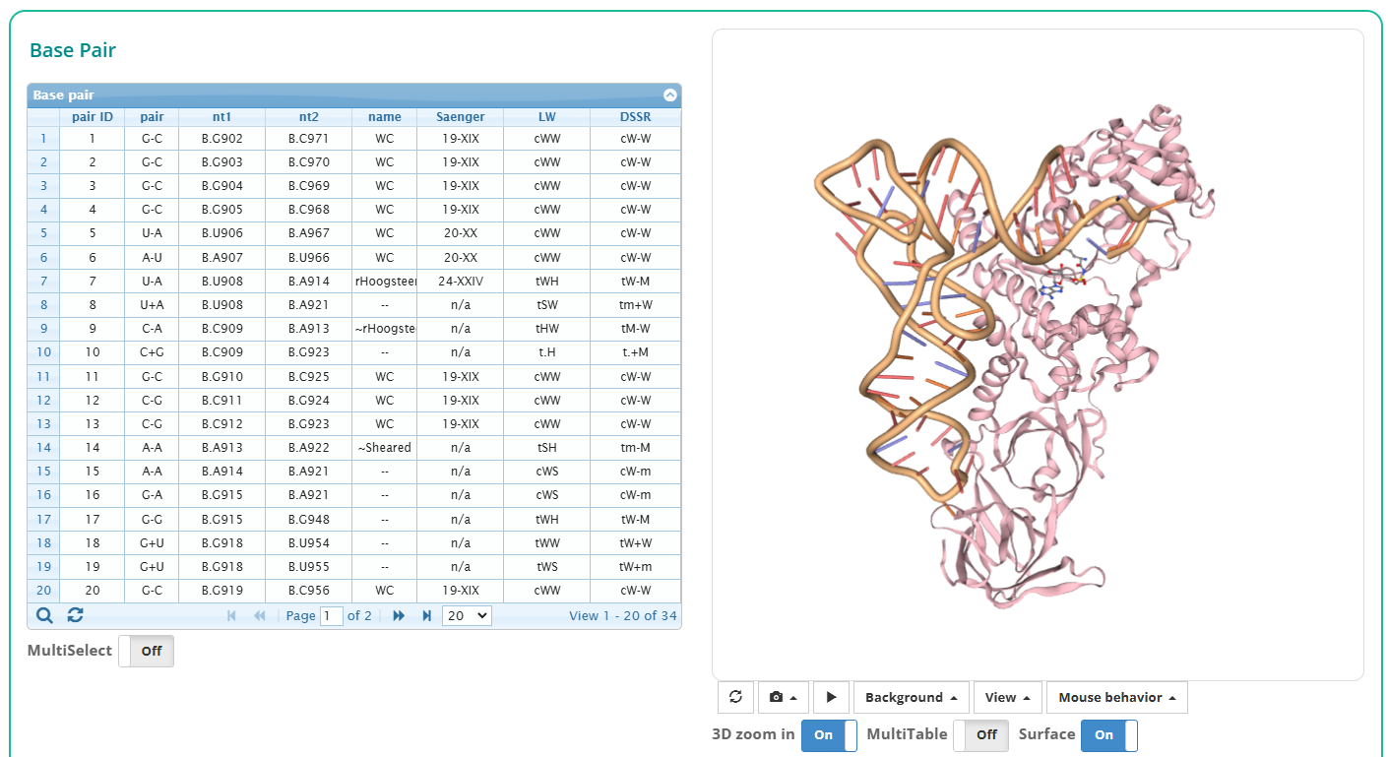Change the rows-per-page selector showing 20

point(467,615)
